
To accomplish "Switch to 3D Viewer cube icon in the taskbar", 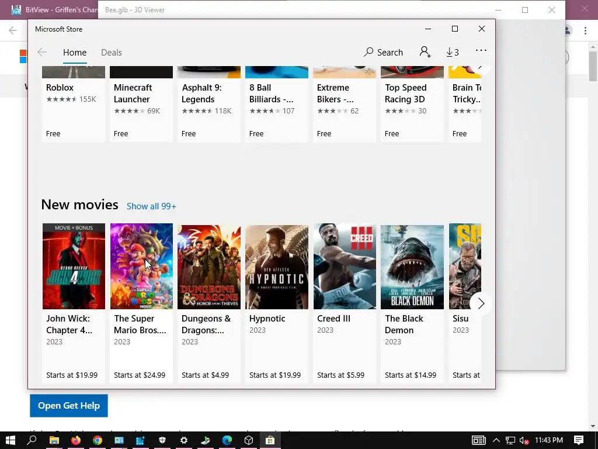I will pos(249,440).
